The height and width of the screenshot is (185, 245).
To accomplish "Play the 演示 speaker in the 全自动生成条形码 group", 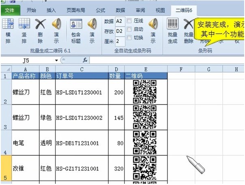I will pyautogui.click(x=153, y=24).
